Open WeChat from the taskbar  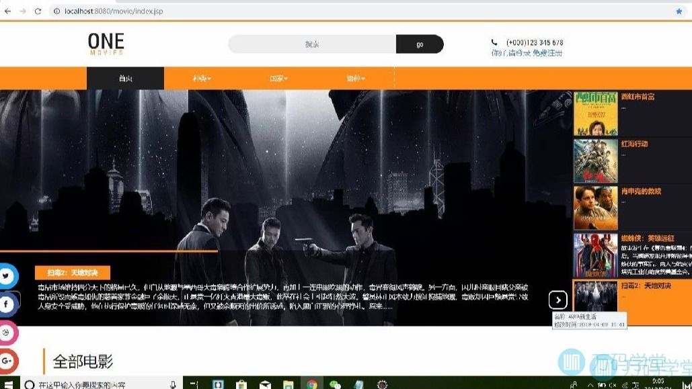(x=335, y=384)
